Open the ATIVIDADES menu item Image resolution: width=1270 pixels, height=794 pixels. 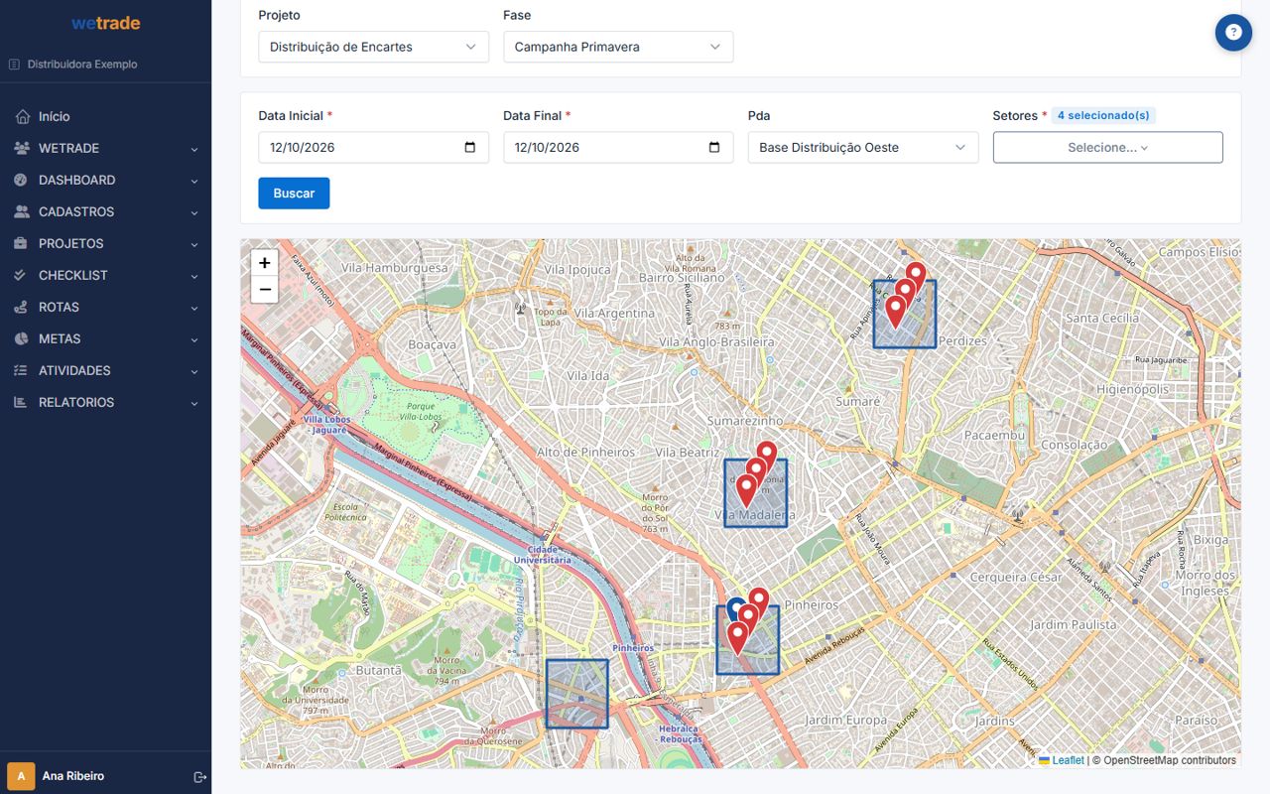105,370
